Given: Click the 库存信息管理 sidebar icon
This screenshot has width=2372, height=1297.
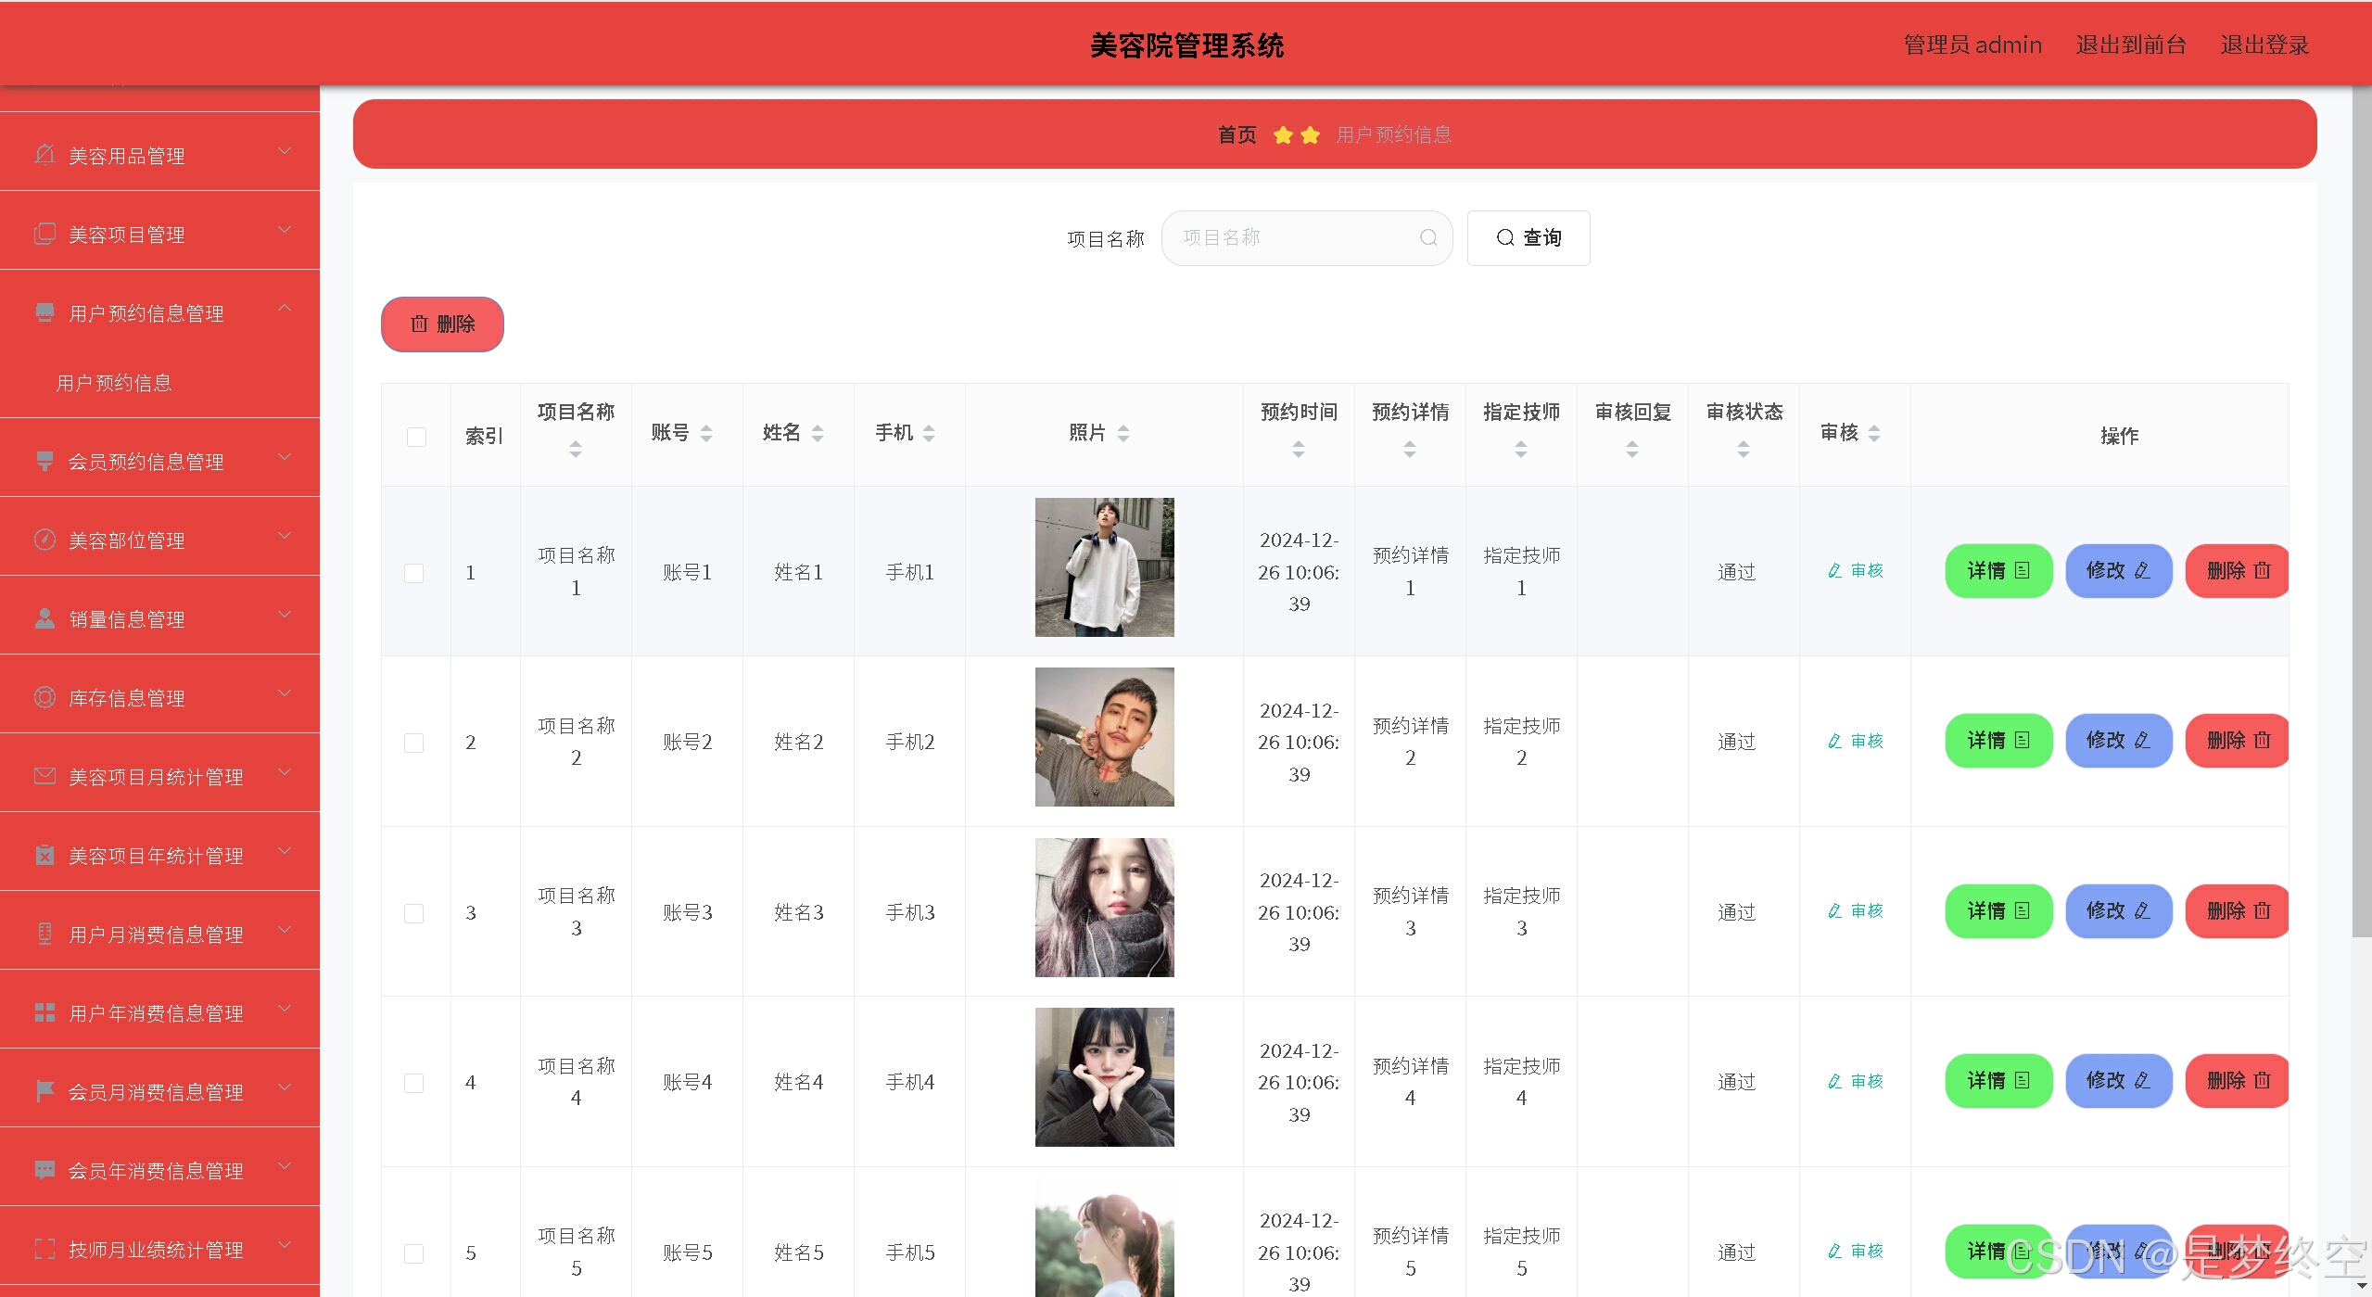Looking at the screenshot, I should click(44, 697).
